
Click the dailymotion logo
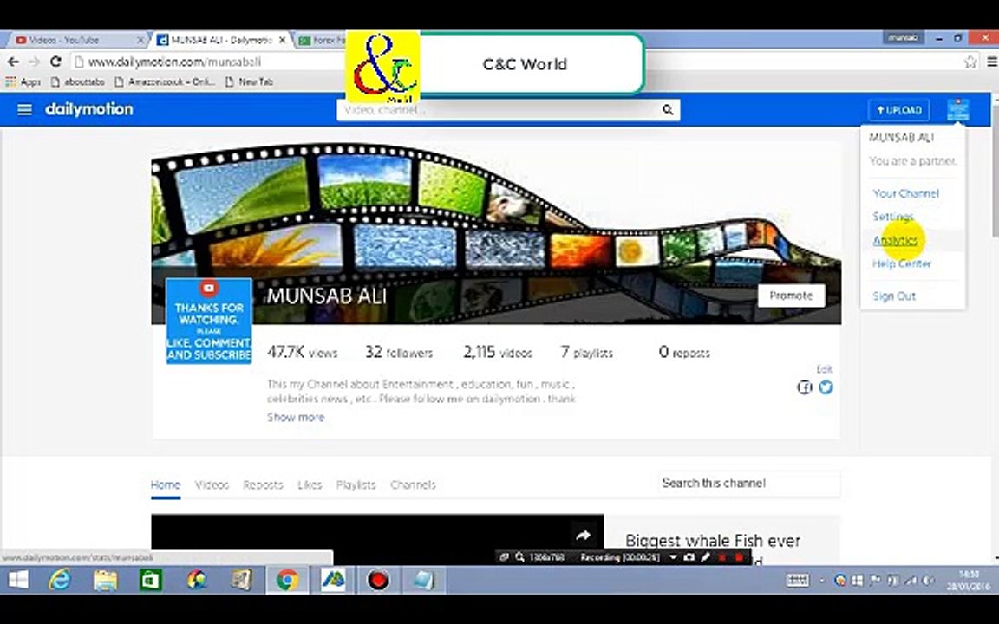coord(89,109)
